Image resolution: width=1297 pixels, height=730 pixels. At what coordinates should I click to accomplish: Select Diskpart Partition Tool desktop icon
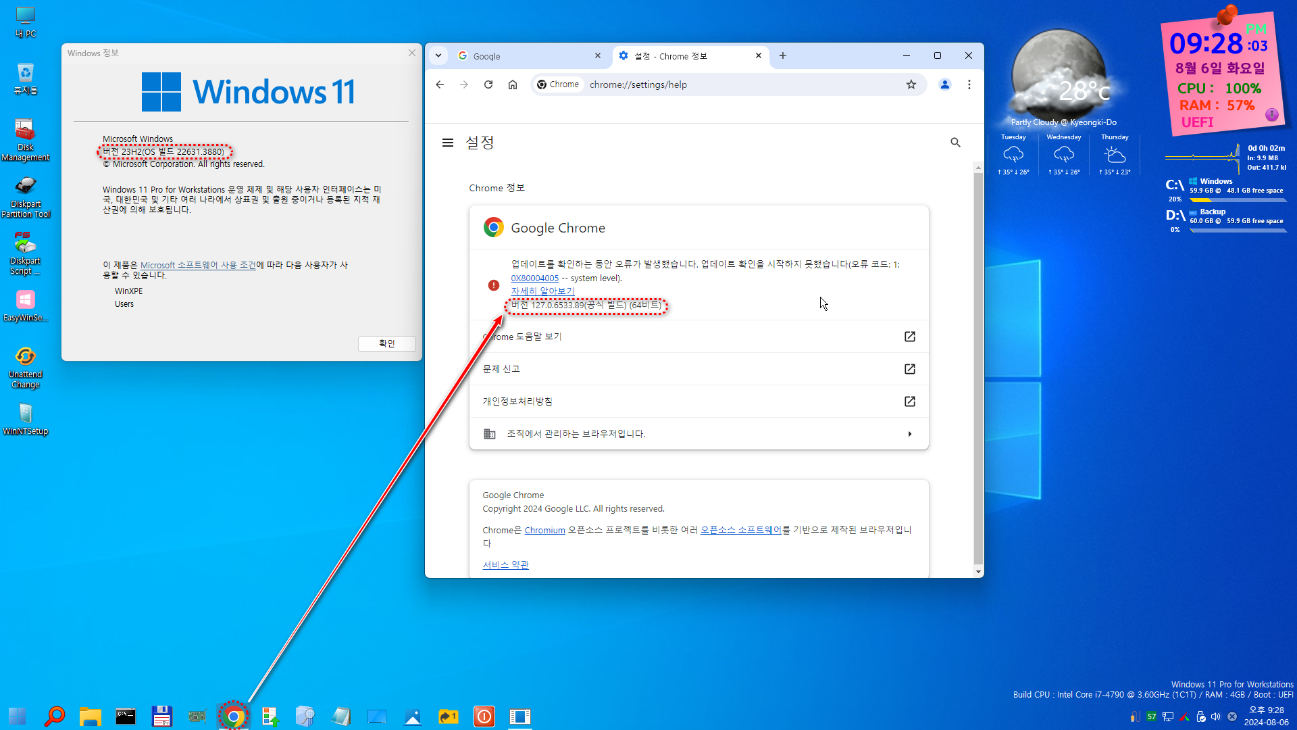[x=26, y=197]
